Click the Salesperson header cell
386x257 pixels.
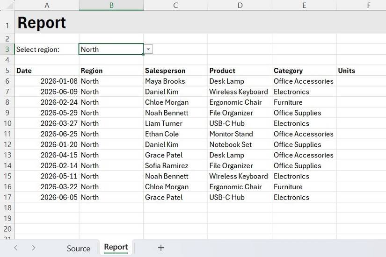pyautogui.click(x=175, y=71)
